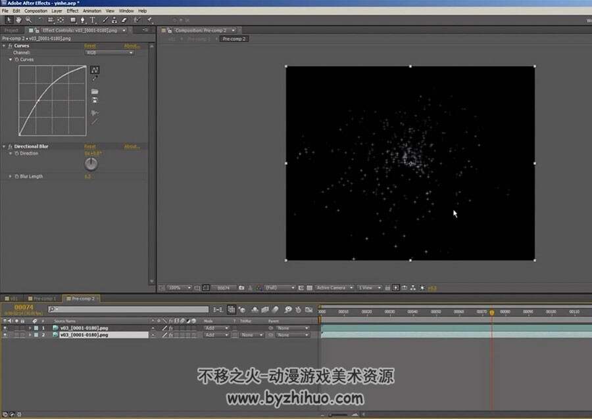Click About for Directional Blur effect
Viewport: 592px width, 419px height.
click(x=132, y=146)
